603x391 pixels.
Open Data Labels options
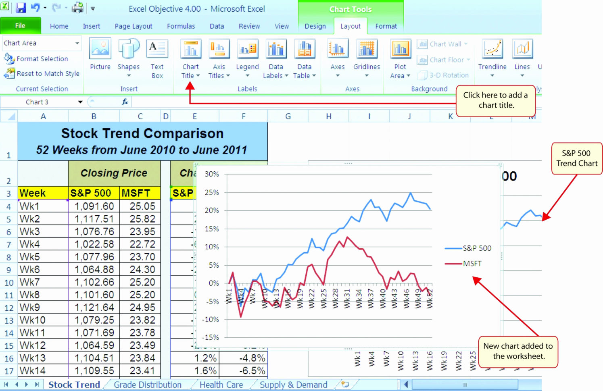(276, 59)
